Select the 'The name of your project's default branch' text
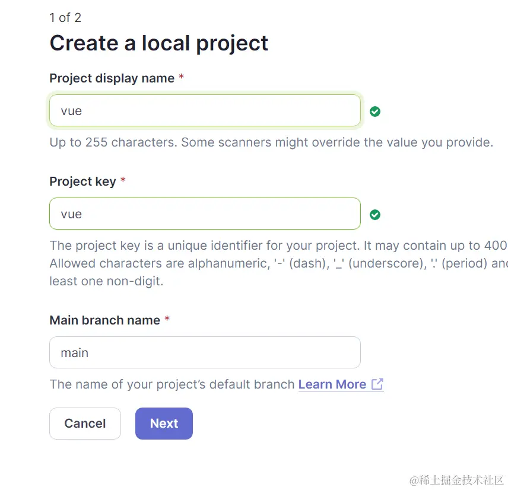Image resolution: width=508 pixels, height=490 pixels. (172, 384)
